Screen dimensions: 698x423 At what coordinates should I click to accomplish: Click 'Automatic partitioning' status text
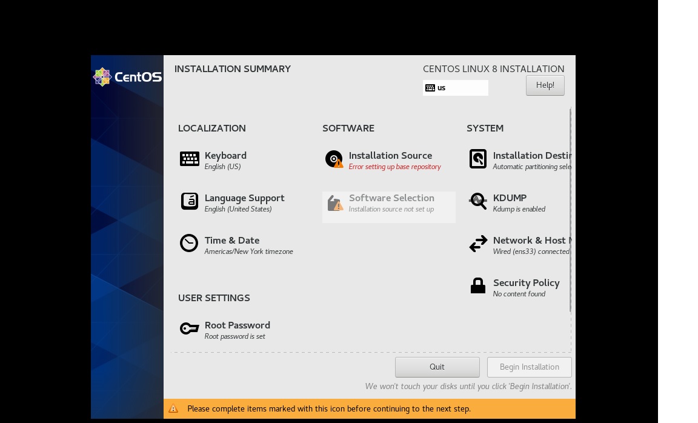click(532, 167)
